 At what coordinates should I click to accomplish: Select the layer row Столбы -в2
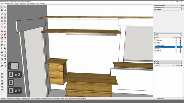168,52
